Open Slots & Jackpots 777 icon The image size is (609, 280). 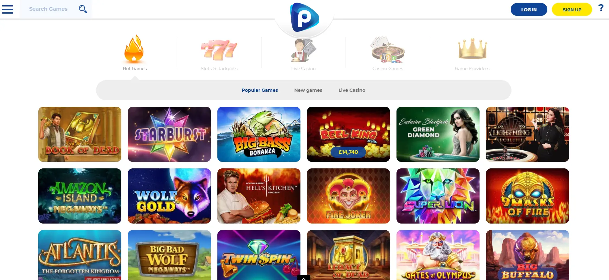pos(219,50)
